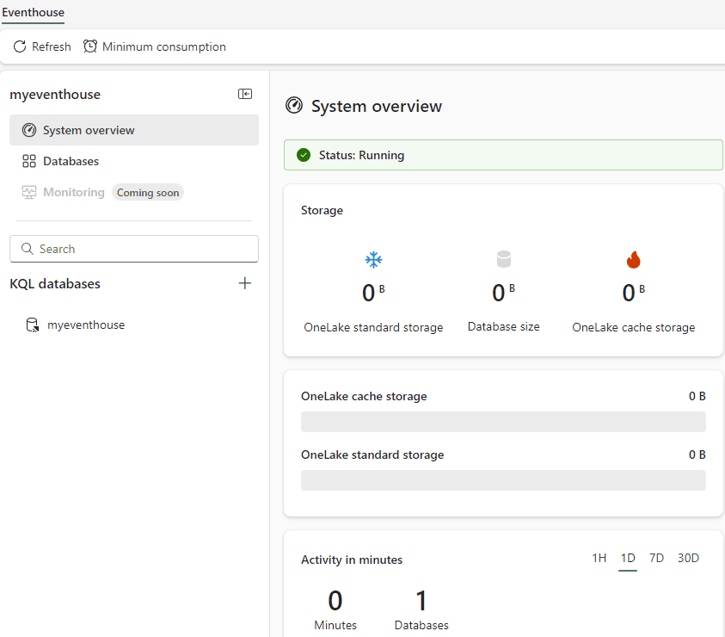Add a new KQL database with plus icon
Screen dimensions: 725x637
(244, 283)
